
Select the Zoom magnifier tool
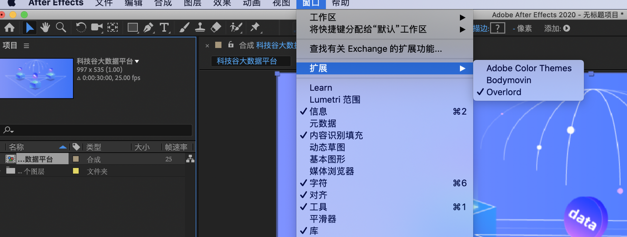pyautogui.click(x=61, y=27)
